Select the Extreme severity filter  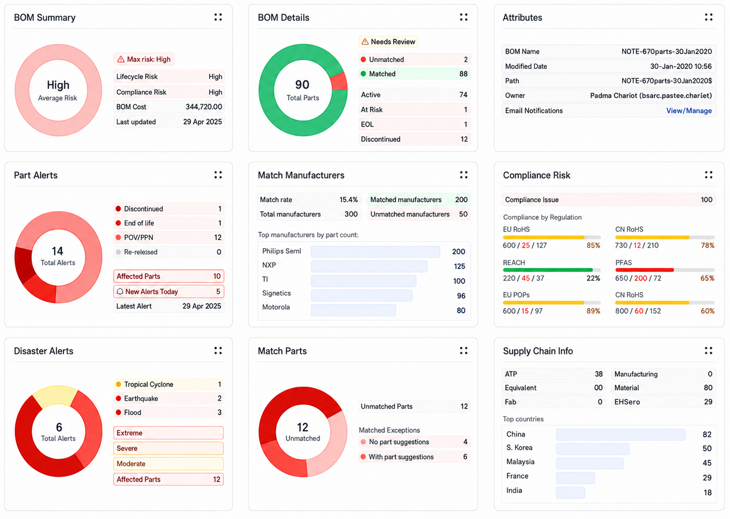pos(168,433)
